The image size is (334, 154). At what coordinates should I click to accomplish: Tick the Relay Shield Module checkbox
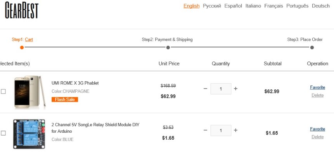(x=3, y=133)
